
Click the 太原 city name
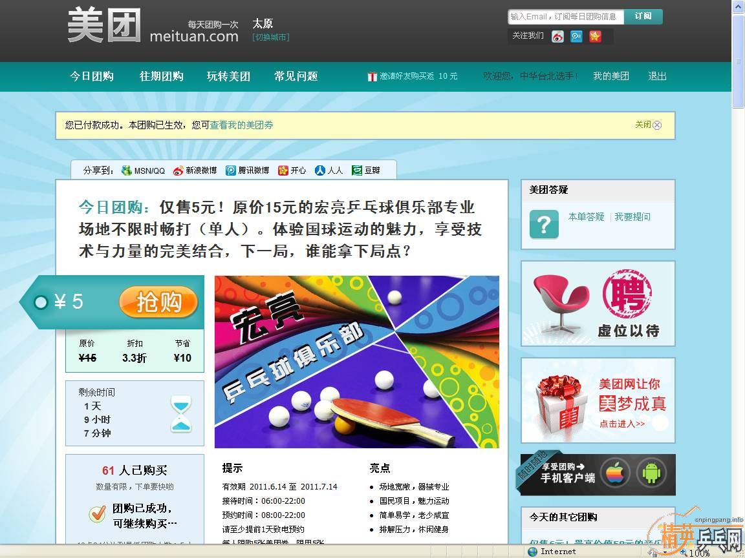point(263,23)
